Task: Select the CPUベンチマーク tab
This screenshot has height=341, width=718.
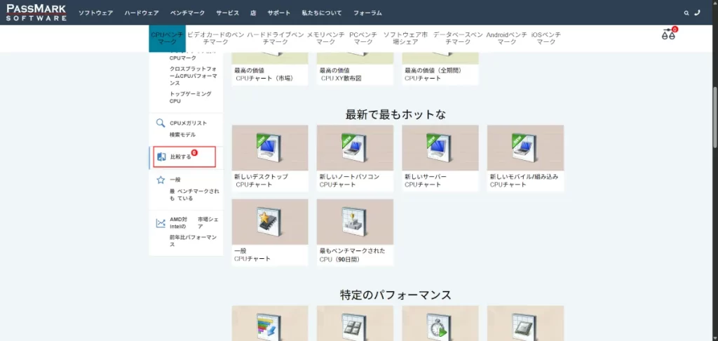Action: (x=167, y=38)
